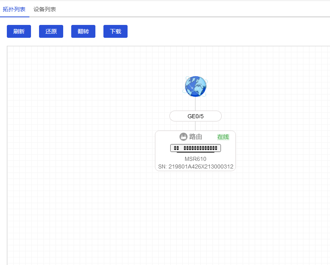Click the green 在线 status badge

pos(223,137)
